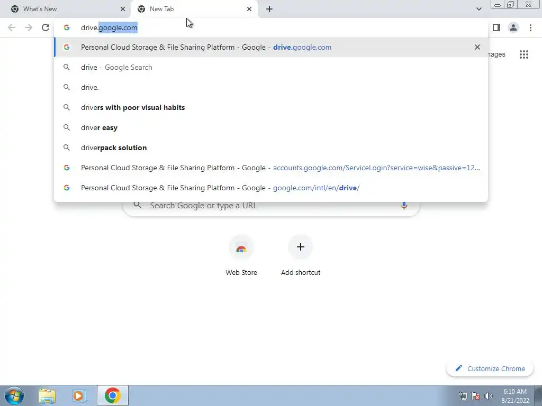The image size is (542, 406).
Task: Click the Chrome taskbar icon
Action: (112, 395)
